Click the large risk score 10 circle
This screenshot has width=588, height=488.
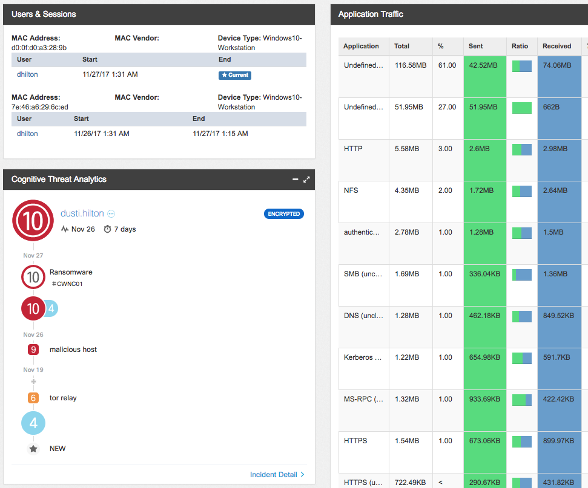[33, 220]
